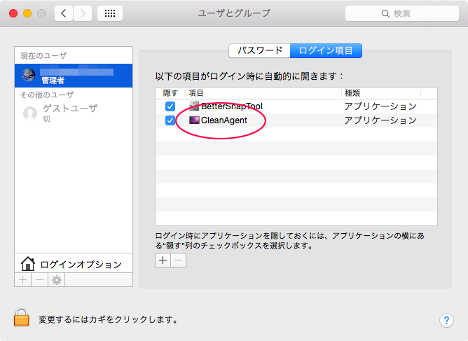The image size is (468, 341).
Task: Go forward with the right chevron button
Action: click(x=83, y=13)
